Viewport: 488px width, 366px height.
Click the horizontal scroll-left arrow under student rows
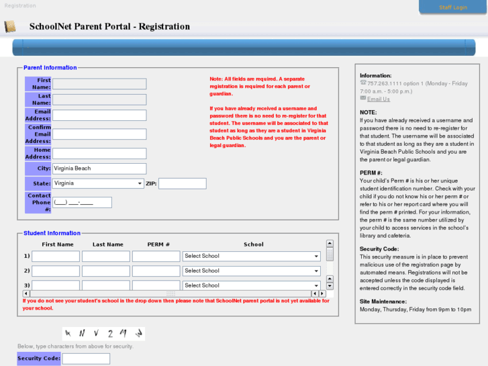click(26, 293)
